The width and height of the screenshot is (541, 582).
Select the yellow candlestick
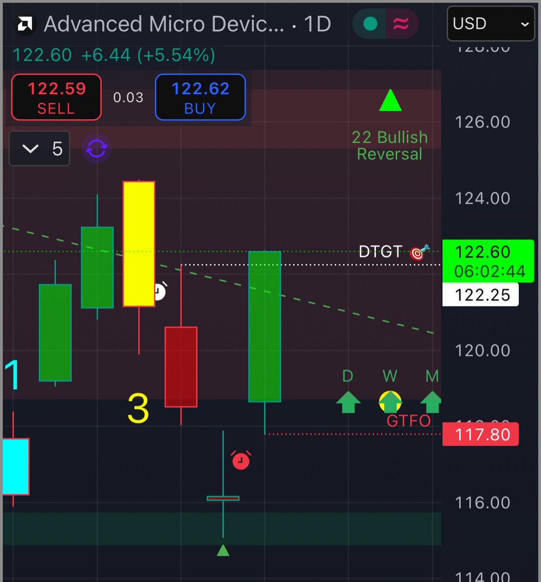pyautogui.click(x=139, y=243)
